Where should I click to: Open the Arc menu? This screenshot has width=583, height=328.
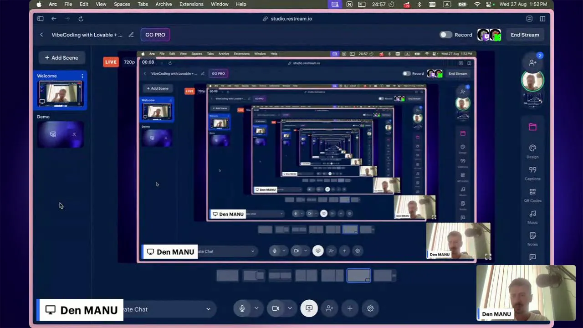point(53,4)
